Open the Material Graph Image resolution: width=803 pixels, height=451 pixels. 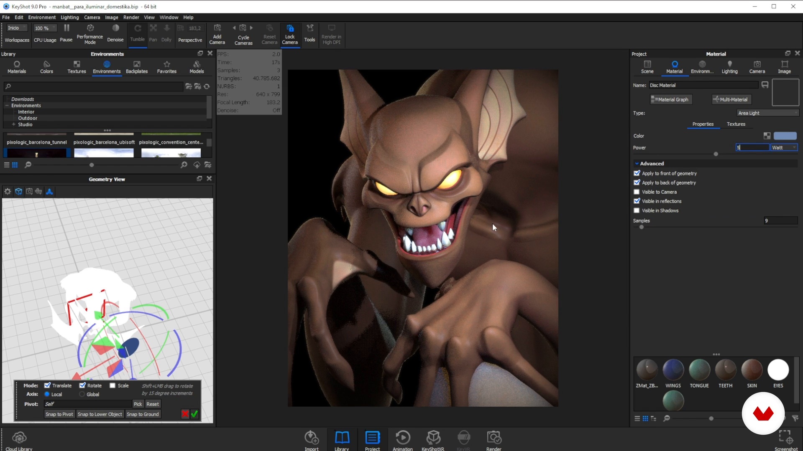(671, 99)
